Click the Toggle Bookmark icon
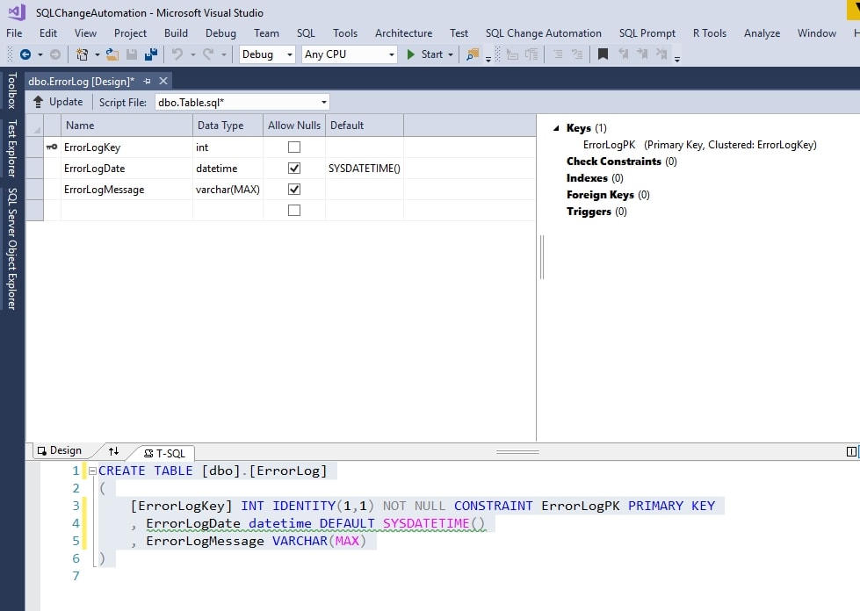 click(x=603, y=54)
